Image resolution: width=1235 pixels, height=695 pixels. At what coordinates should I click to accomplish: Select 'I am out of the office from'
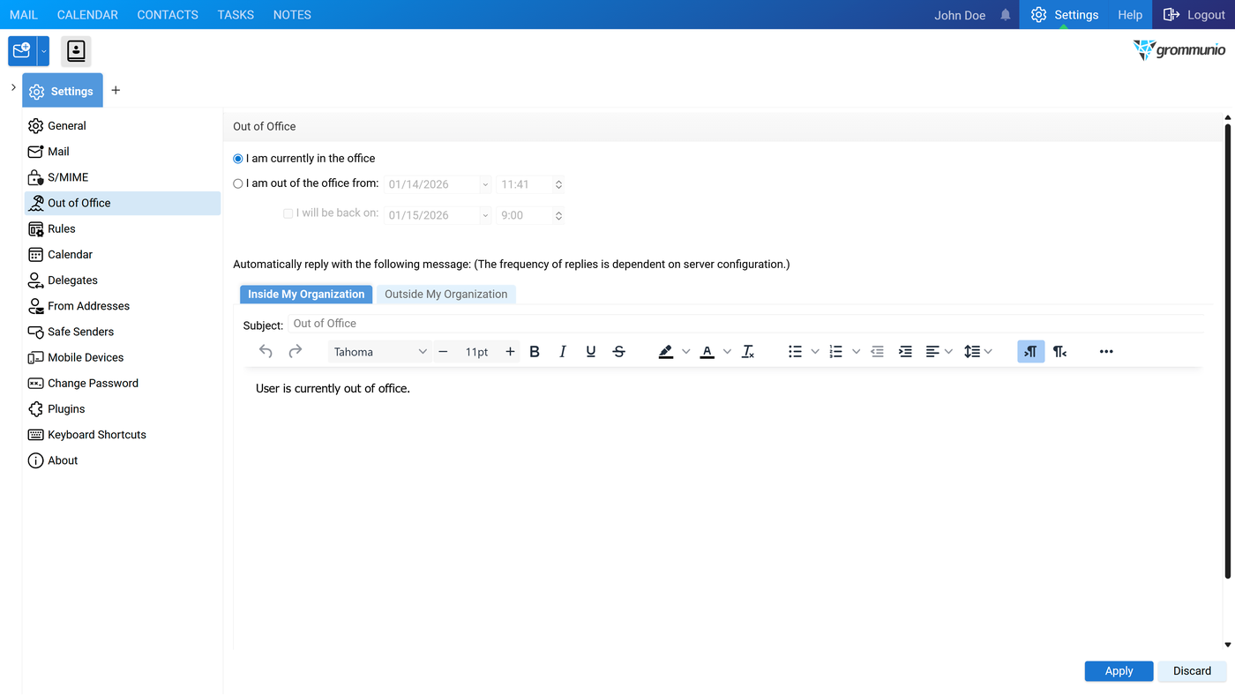tap(238, 183)
